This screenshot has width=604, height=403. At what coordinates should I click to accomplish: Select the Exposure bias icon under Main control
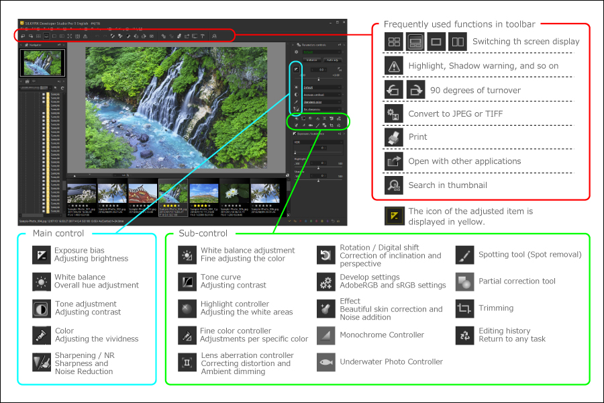tap(42, 255)
